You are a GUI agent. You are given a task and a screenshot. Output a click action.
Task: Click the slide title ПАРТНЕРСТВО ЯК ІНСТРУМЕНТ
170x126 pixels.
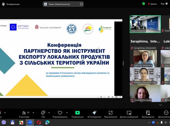pyautogui.click(x=64, y=51)
